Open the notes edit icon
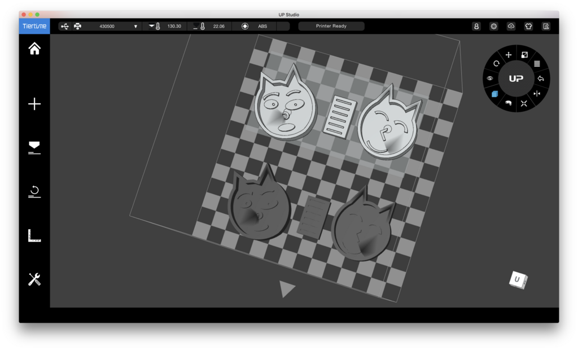This screenshot has height=350, width=578. coord(546,26)
